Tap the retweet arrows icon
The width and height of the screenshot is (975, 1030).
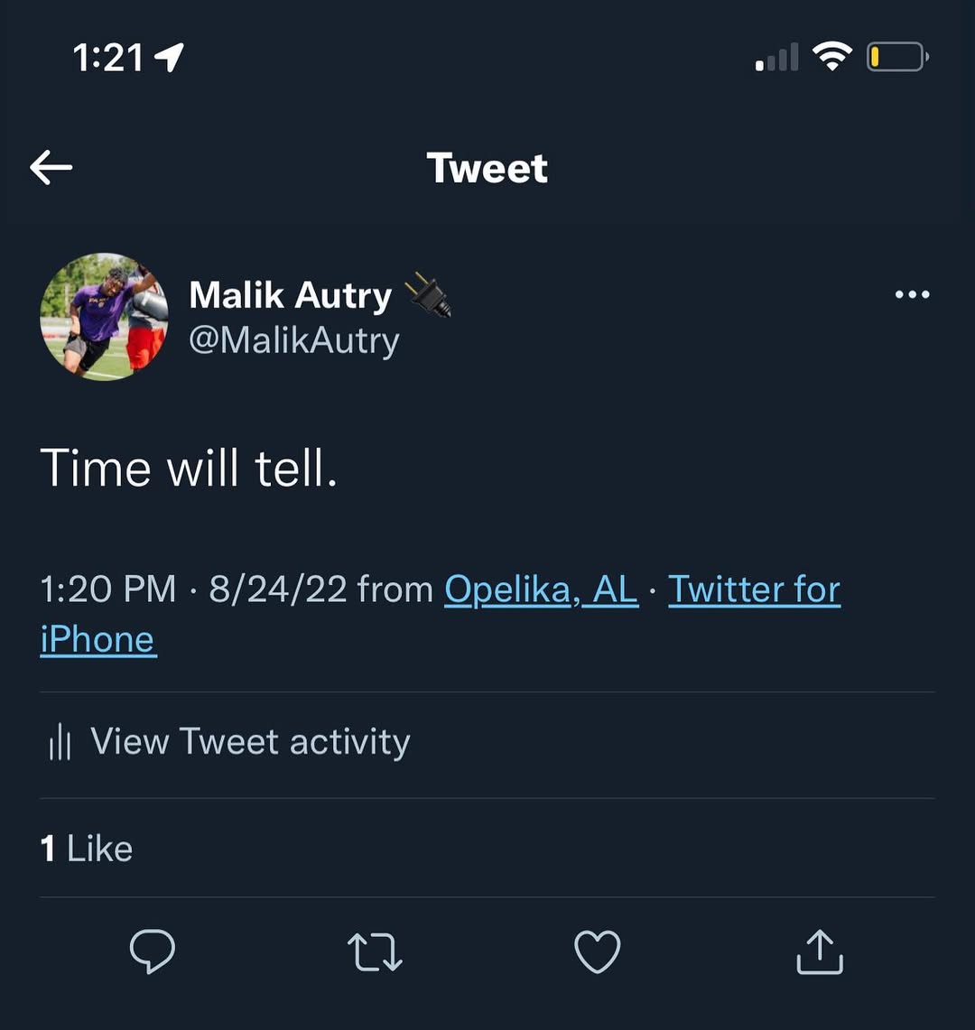coord(375,951)
